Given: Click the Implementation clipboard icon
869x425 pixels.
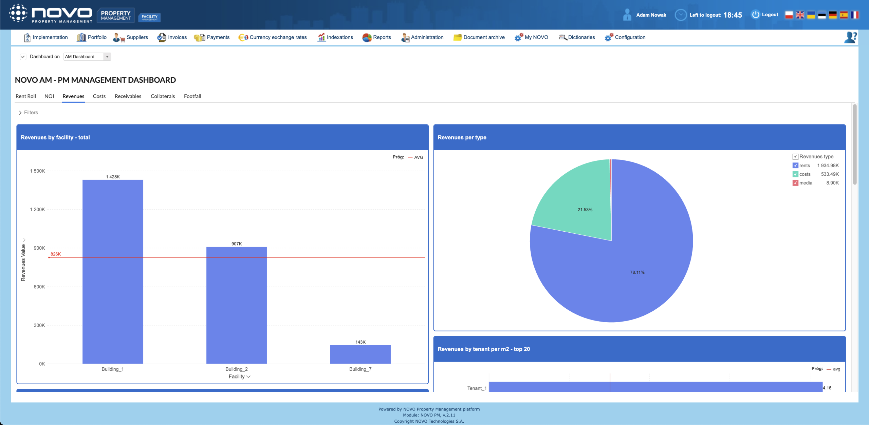Looking at the screenshot, I should 27,38.
